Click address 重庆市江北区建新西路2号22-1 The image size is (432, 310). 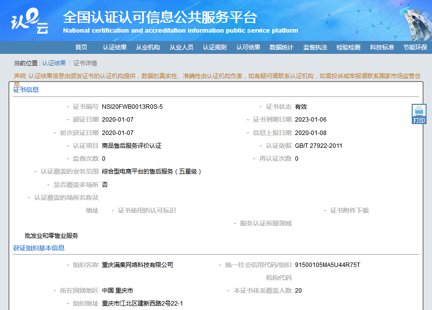[143, 304]
